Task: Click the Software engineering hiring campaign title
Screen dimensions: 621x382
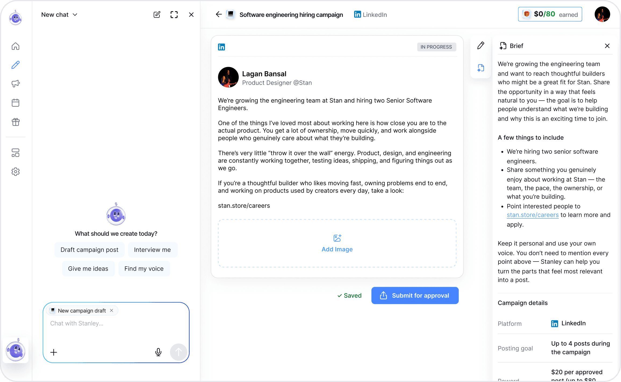Action: [x=291, y=15]
